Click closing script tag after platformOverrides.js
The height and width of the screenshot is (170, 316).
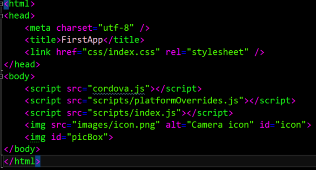[x=272, y=101]
